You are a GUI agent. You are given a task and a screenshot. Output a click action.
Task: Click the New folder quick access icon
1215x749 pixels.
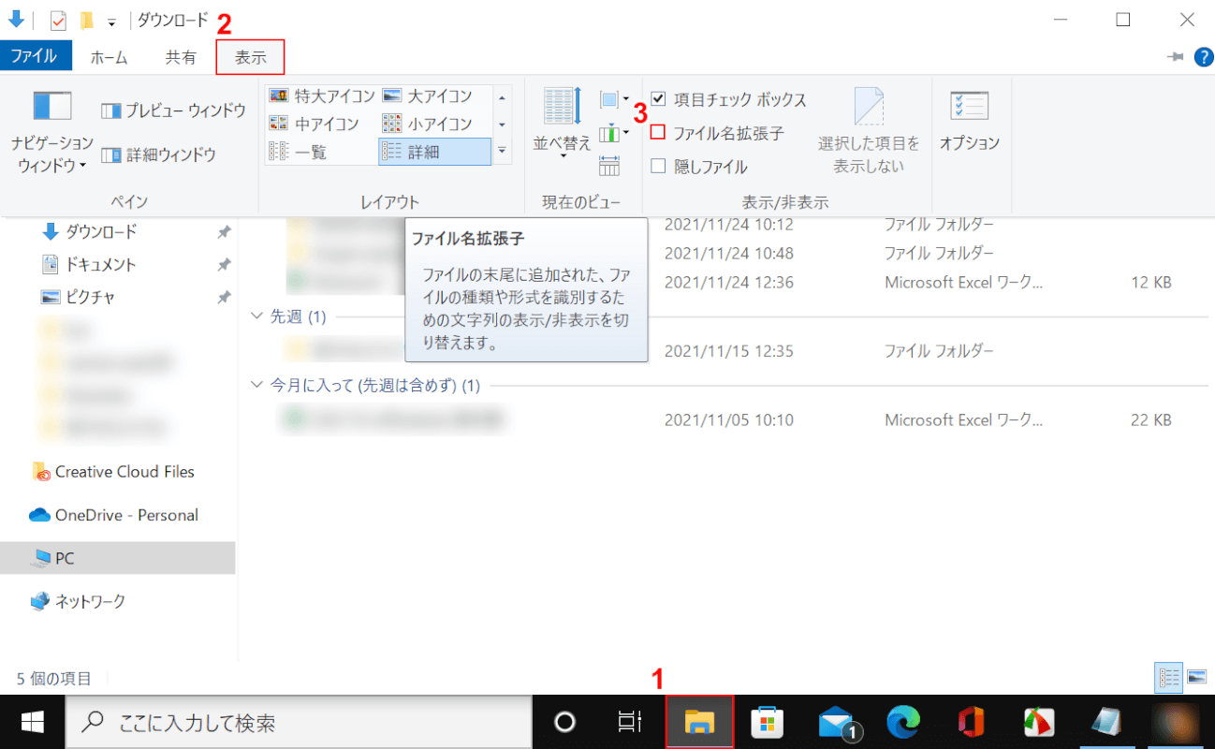[86, 20]
